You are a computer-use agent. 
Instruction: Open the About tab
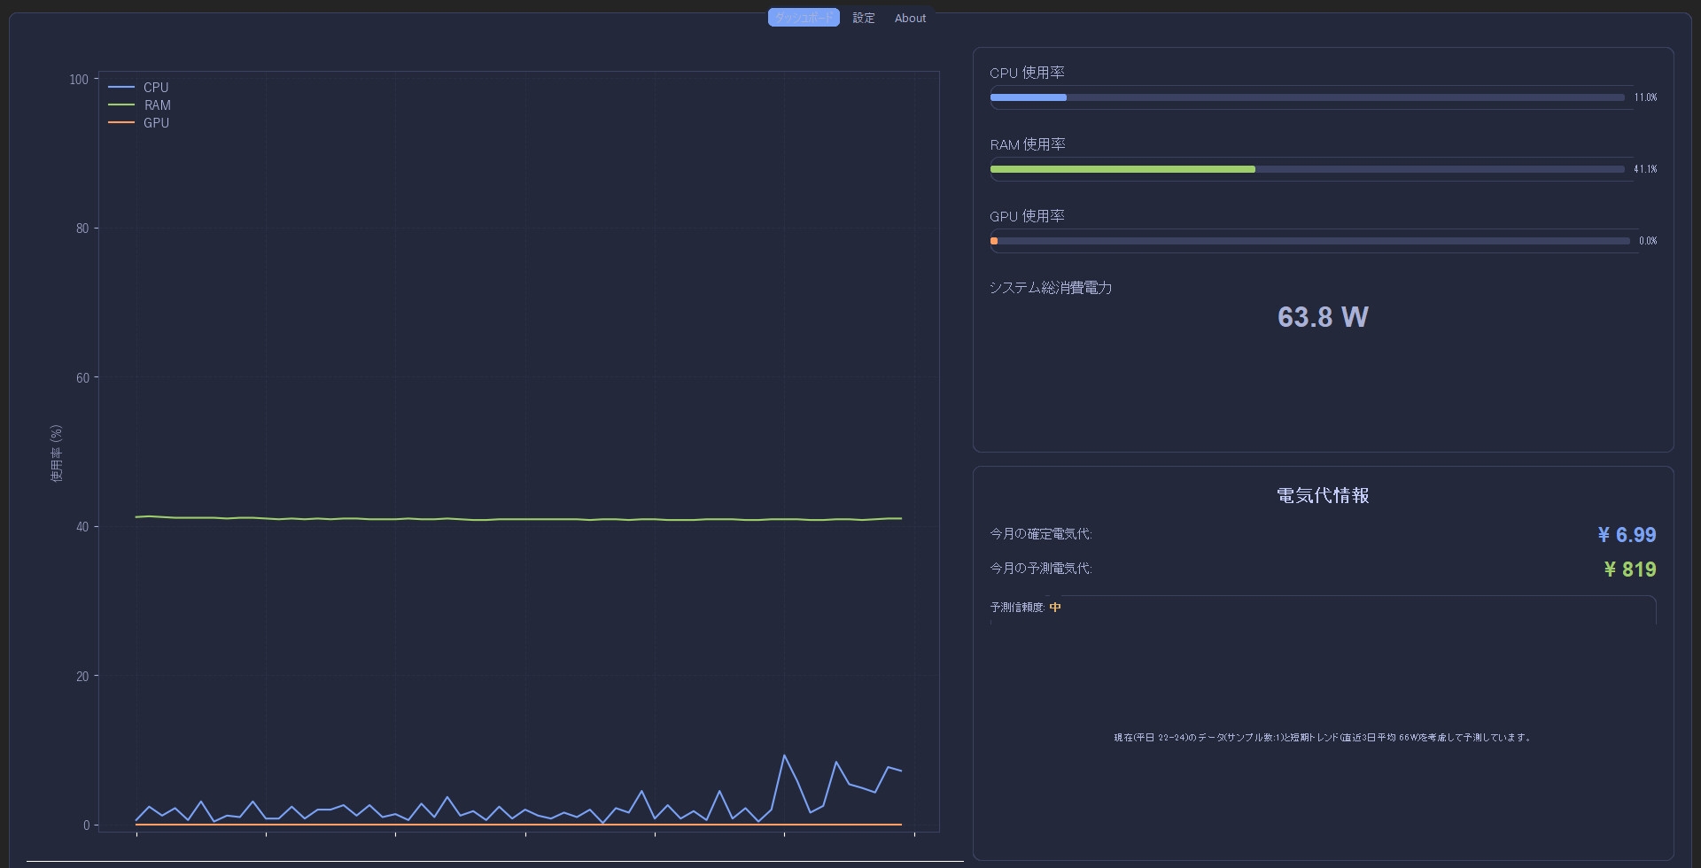click(x=910, y=18)
